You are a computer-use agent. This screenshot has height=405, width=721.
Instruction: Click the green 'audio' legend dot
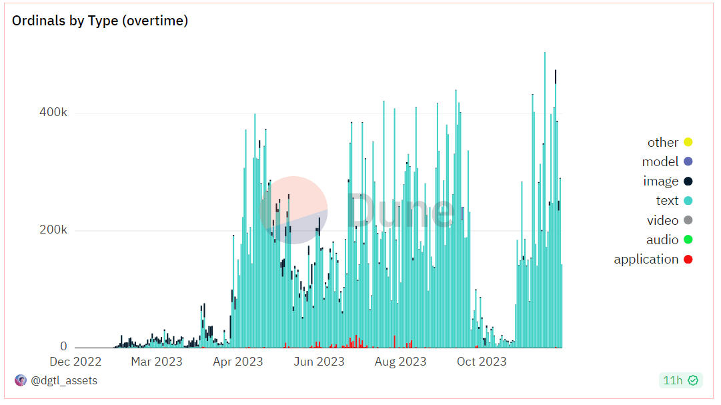coord(688,240)
